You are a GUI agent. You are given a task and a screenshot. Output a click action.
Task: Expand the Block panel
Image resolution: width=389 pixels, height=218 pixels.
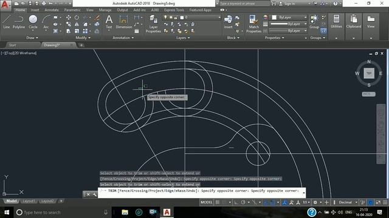233,38
